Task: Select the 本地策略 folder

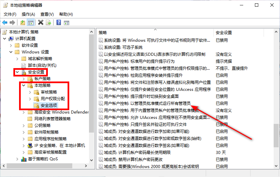Action: (x=42, y=85)
